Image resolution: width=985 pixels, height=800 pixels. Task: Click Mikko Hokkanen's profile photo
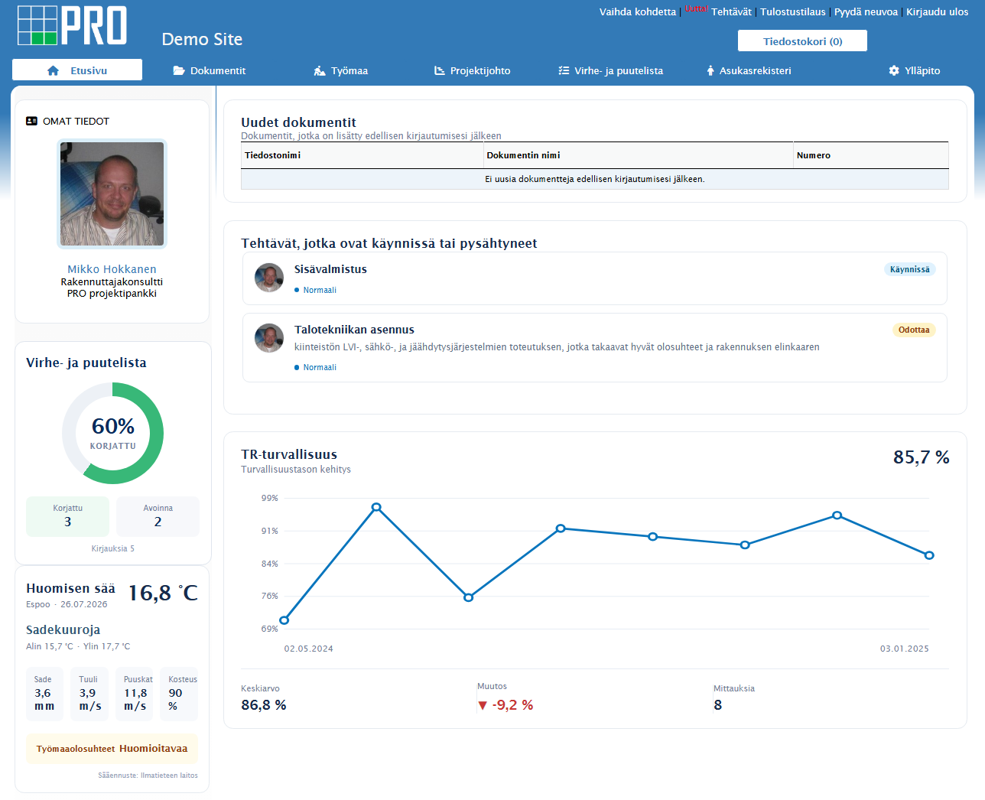tap(112, 194)
